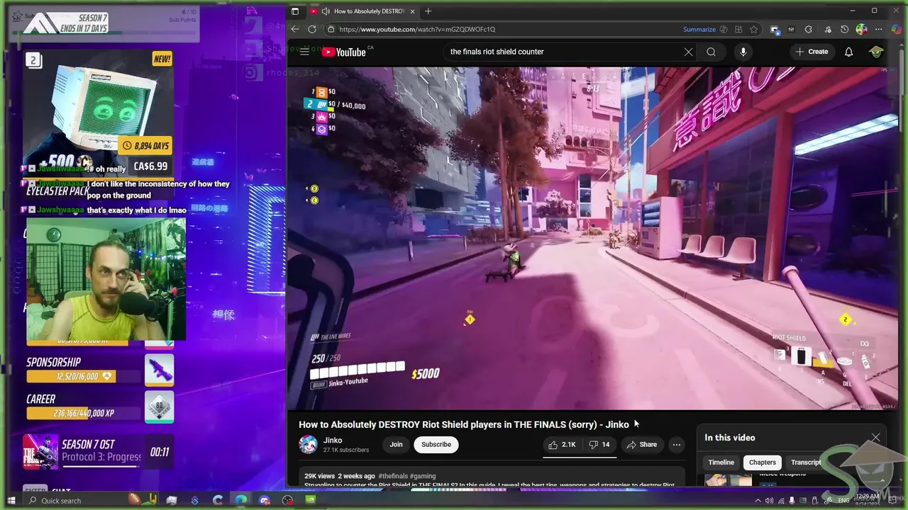
Task: Open the YouTube account avatar menu
Action: 876,52
